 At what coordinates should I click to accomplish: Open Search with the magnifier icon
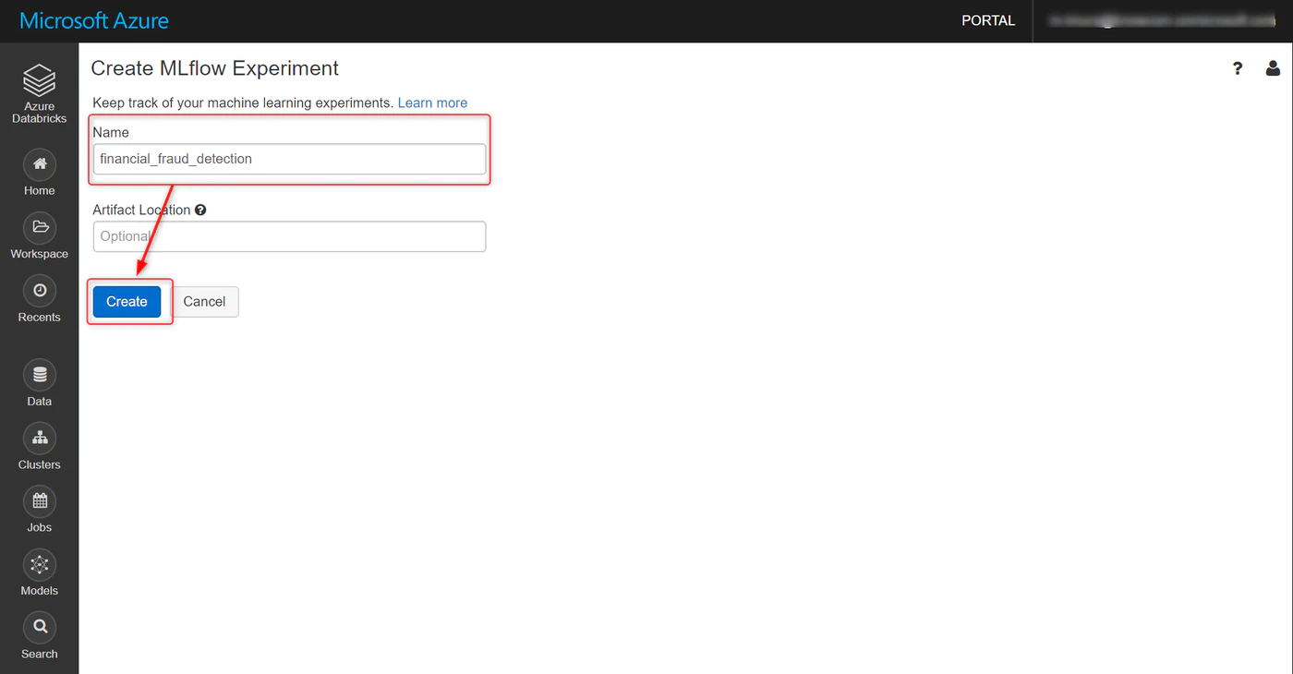pos(39,628)
